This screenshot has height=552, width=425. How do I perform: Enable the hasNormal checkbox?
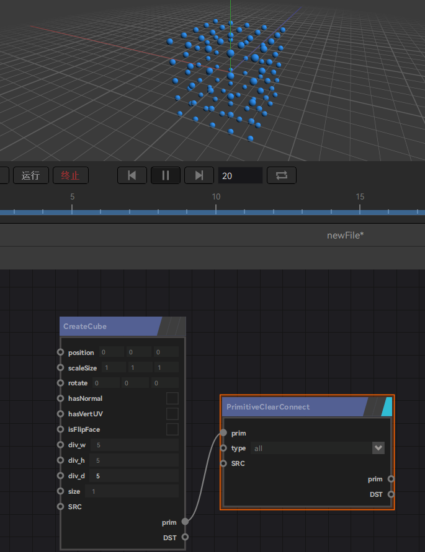[172, 398]
